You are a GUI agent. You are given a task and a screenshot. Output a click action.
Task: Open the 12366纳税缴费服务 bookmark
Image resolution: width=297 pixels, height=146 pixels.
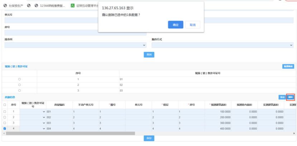click(x=52, y=6)
